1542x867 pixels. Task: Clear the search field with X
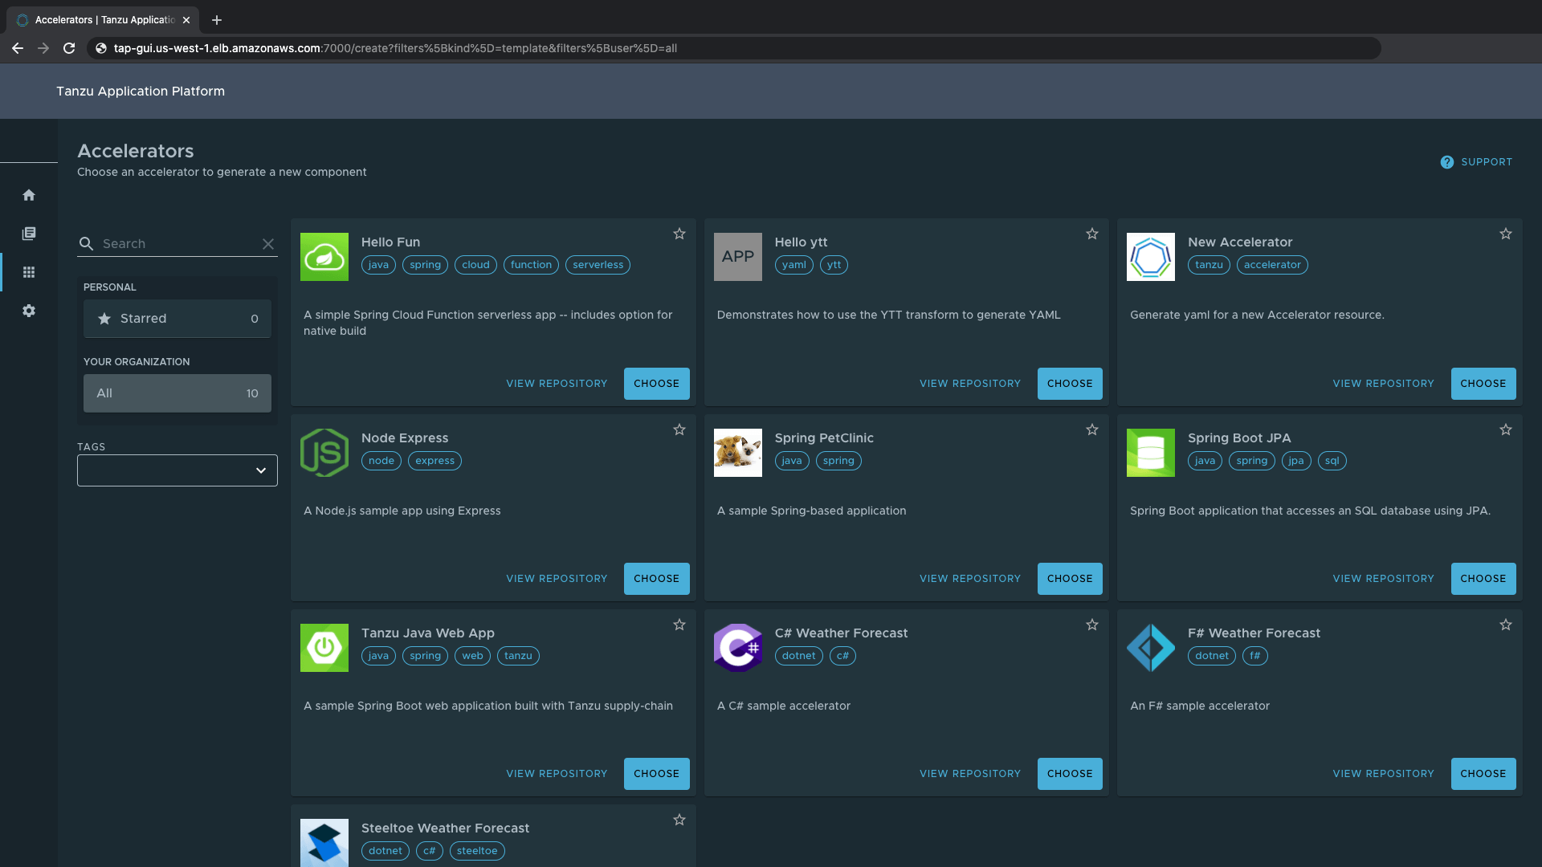point(268,244)
